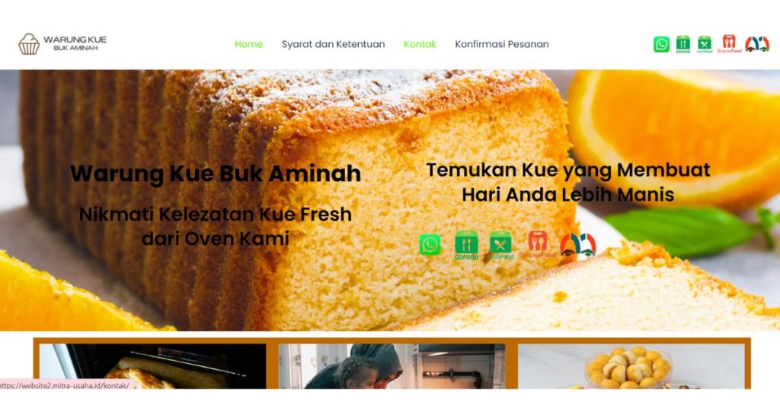Open Syarat dan Ketentuan page
Viewport: 780px width, 408px height.
(334, 44)
